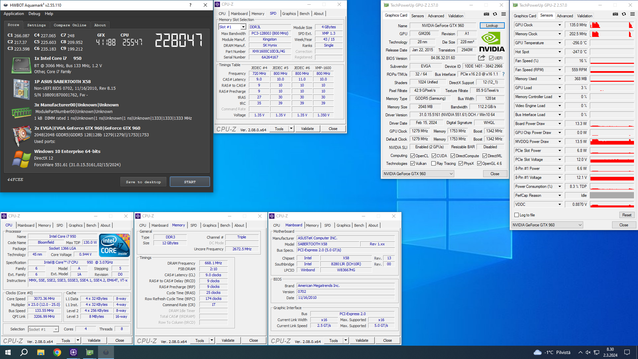Viewport: 638px width, 359px height.
Task: Click the Aquamark title bar help question mark
Action: point(190,5)
